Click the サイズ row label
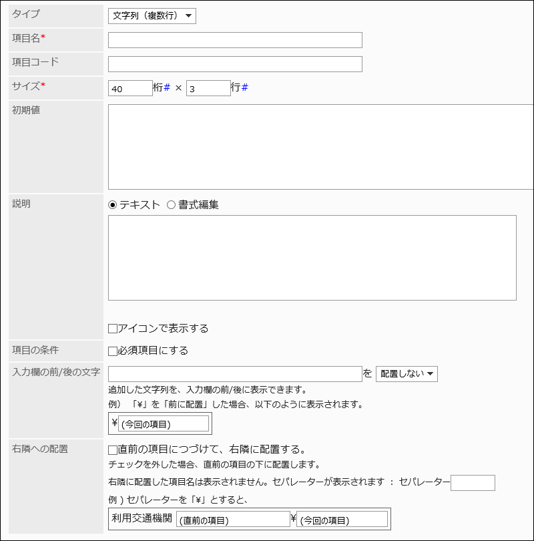The image size is (534, 541). [x=29, y=86]
